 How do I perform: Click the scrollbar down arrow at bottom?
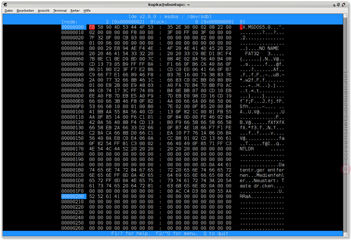(345, 234)
